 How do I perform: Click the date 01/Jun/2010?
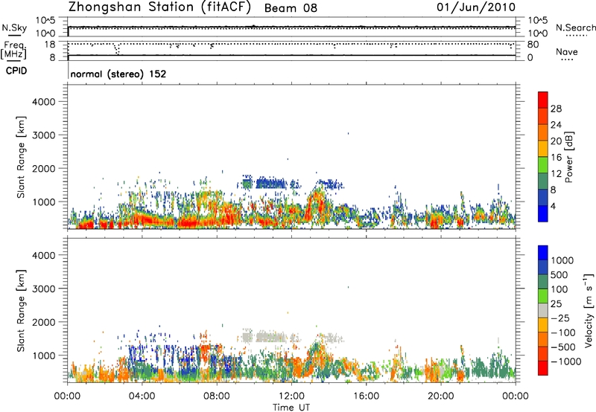click(x=476, y=7)
